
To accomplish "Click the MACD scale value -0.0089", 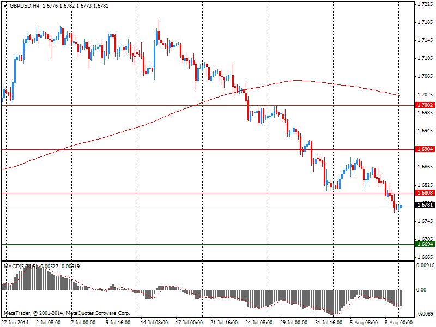I will pos(426,314).
